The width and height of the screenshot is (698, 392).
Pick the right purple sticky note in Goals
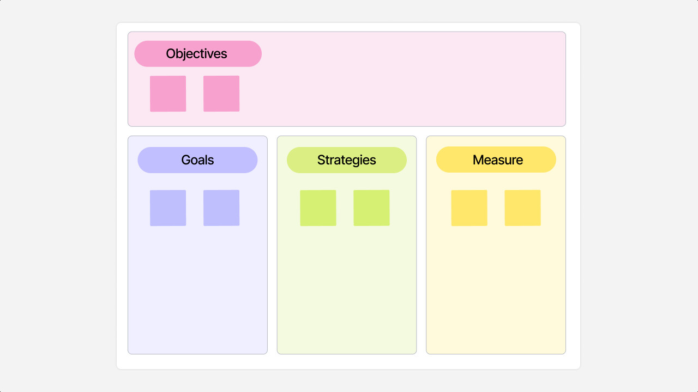point(221,208)
